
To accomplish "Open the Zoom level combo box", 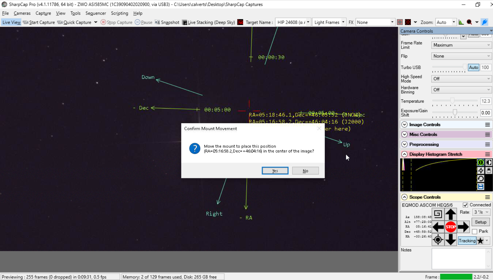I will click(x=446, y=22).
